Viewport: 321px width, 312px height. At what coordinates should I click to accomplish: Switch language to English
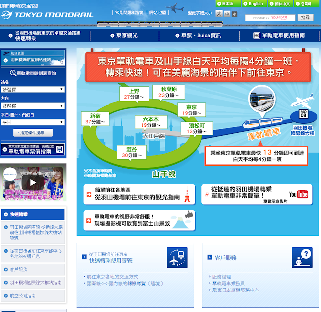pyautogui.click(x=254, y=4)
